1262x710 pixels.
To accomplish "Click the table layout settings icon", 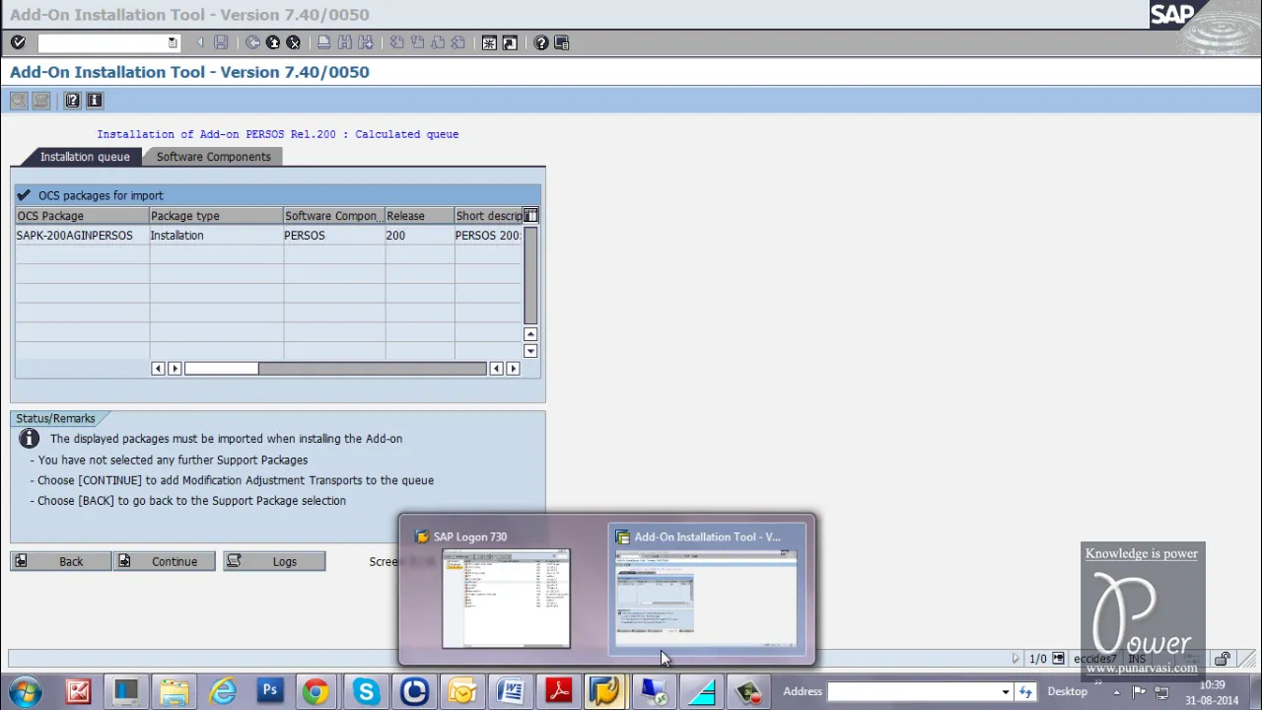I will [x=530, y=216].
